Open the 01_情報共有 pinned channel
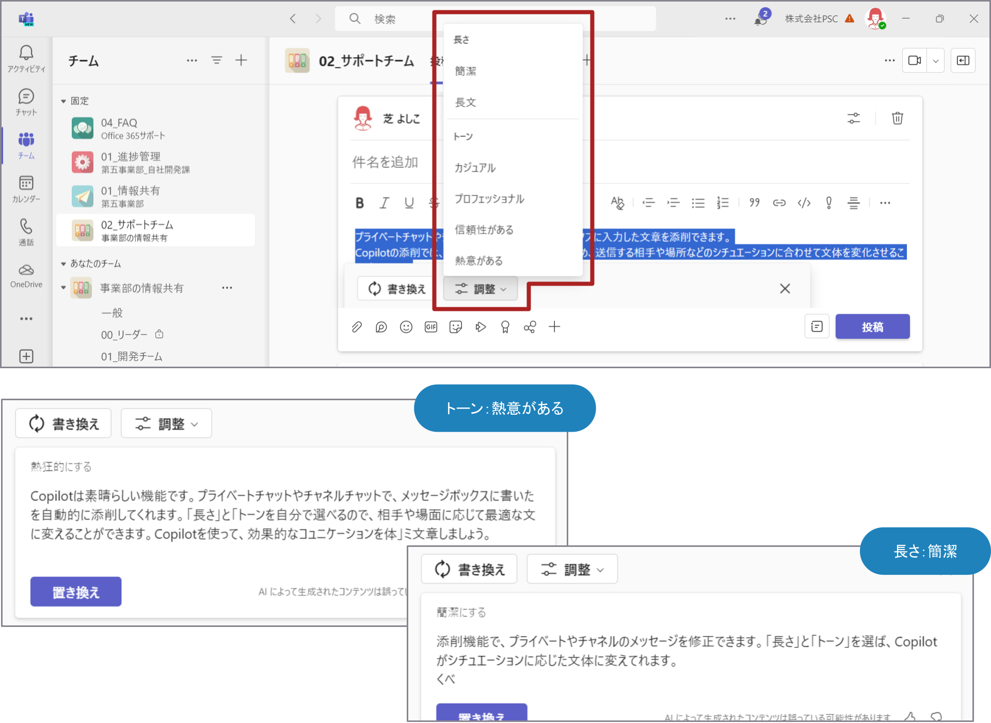 pos(156,197)
